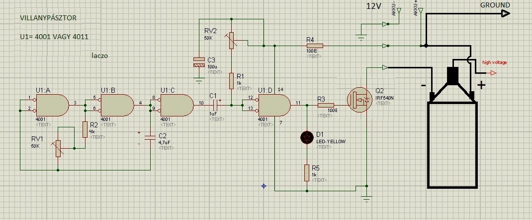The height and width of the screenshot is (220, 532).
Task: Select the GROUND output arrow terminal
Action: coord(506,13)
